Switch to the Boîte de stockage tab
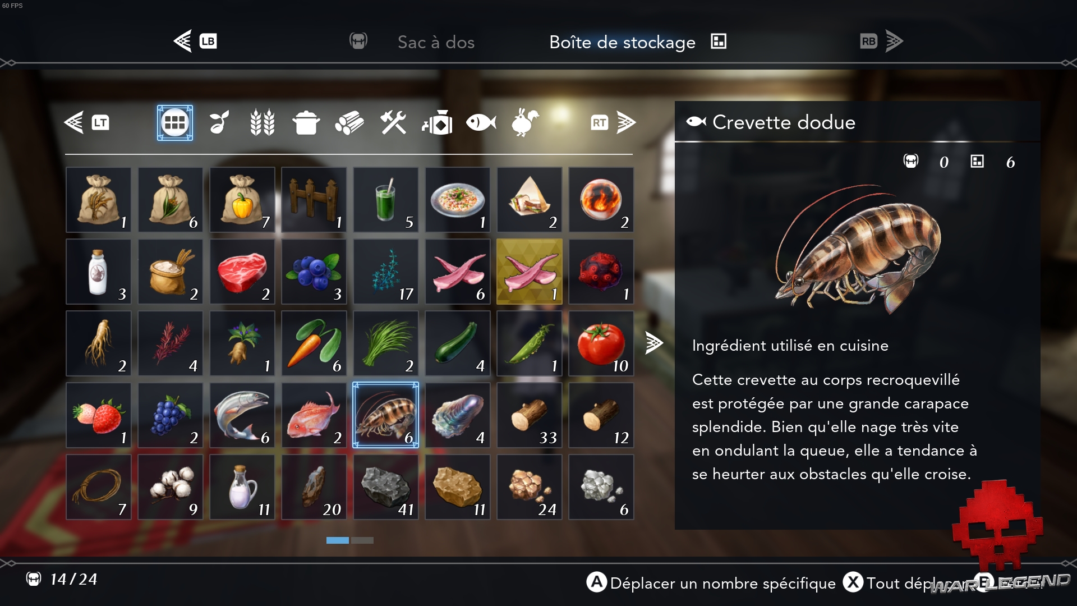1077x606 pixels. (x=622, y=42)
